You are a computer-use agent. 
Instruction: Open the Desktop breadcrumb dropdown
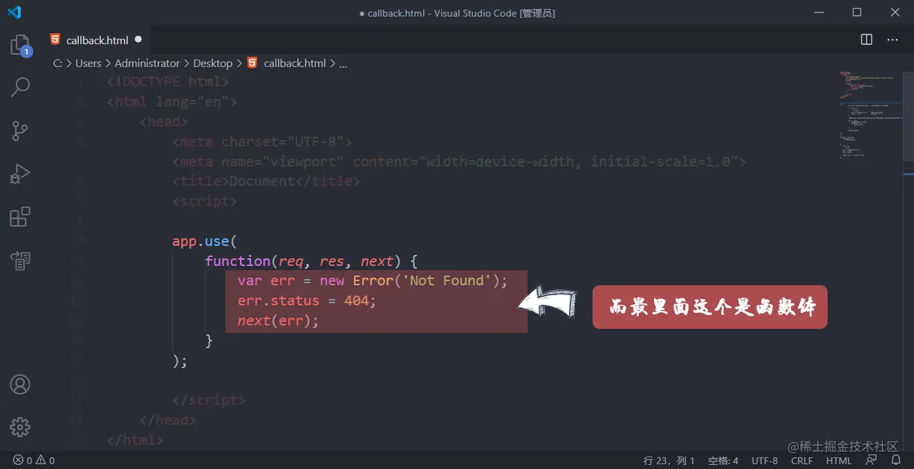click(212, 63)
